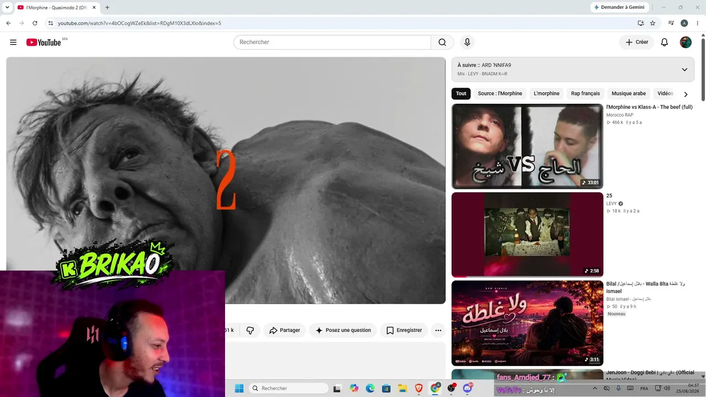The image size is (706, 397).
Task: Expand the À suivre playlist panel
Action: (x=684, y=69)
